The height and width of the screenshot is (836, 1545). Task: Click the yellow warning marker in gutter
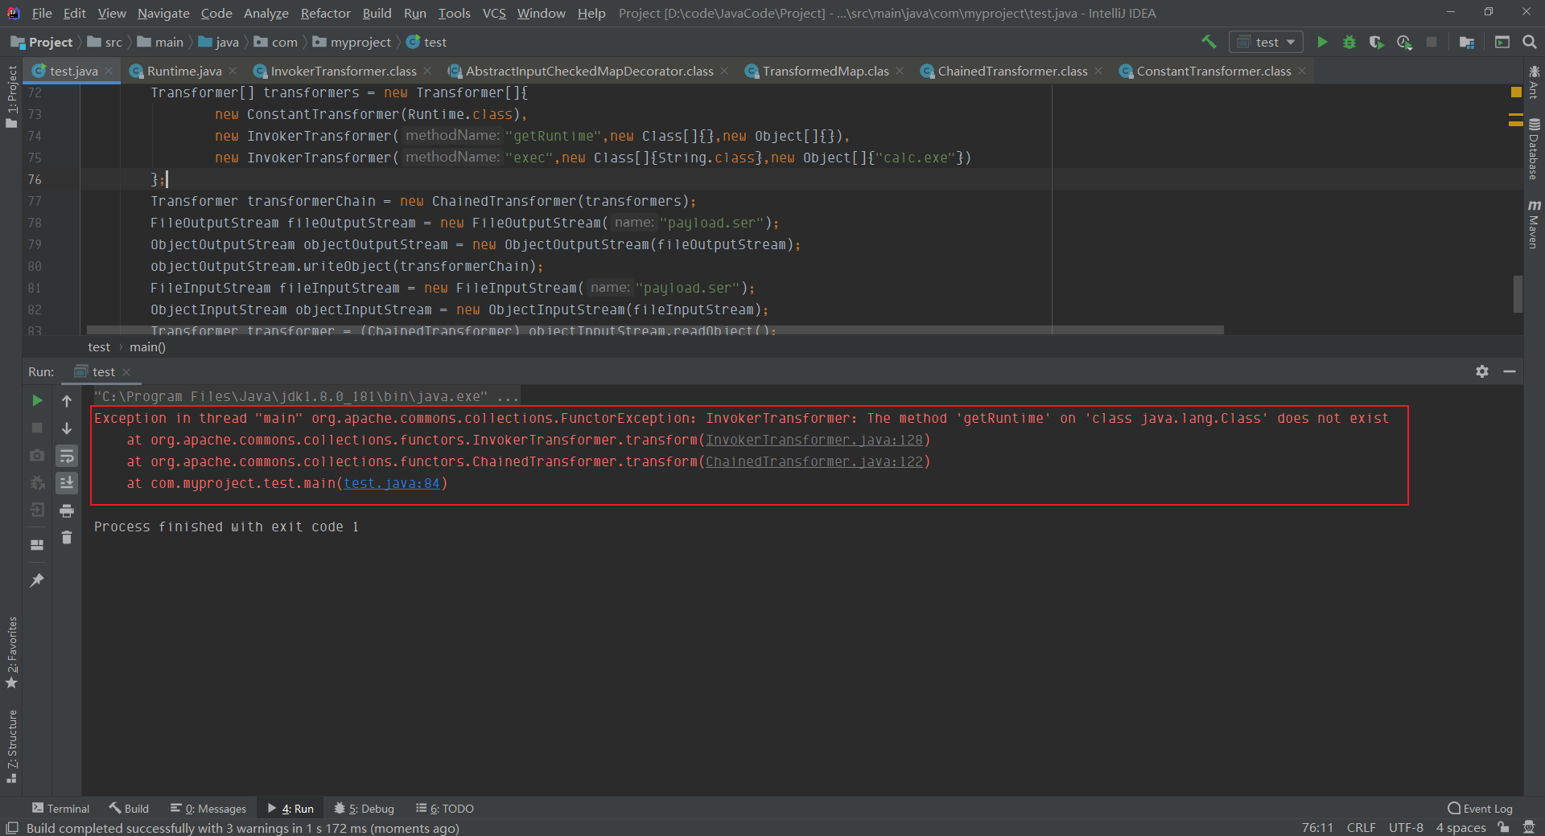point(1516,92)
